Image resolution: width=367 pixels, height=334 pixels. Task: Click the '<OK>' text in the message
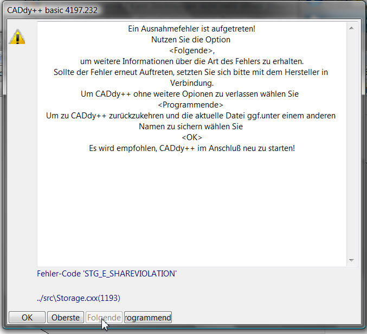(192, 137)
